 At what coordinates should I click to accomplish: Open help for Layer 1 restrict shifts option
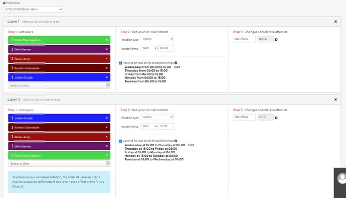coord(176,63)
